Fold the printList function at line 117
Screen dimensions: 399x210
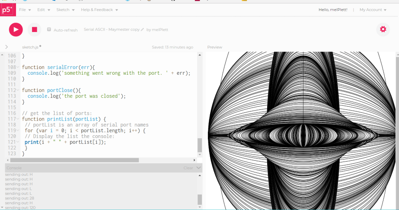18,119
